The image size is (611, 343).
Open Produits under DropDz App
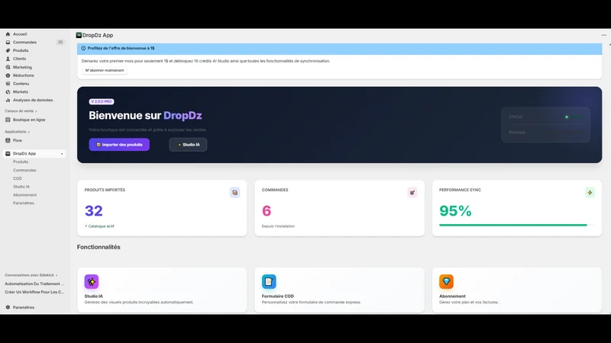pyautogui.click(x=21, y=162)
